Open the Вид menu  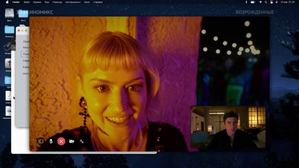point(47,2)
